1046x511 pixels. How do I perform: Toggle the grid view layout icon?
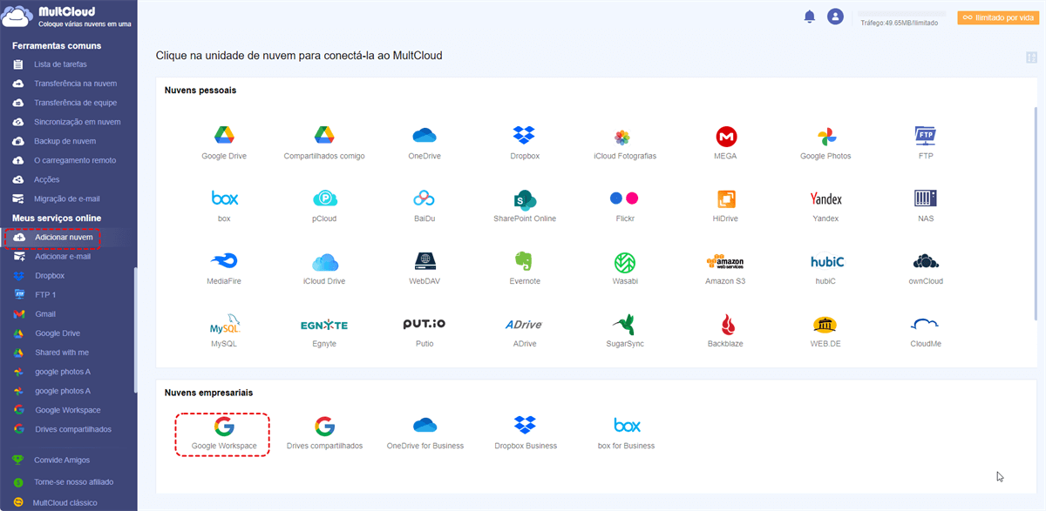[x=1031, y=57]
